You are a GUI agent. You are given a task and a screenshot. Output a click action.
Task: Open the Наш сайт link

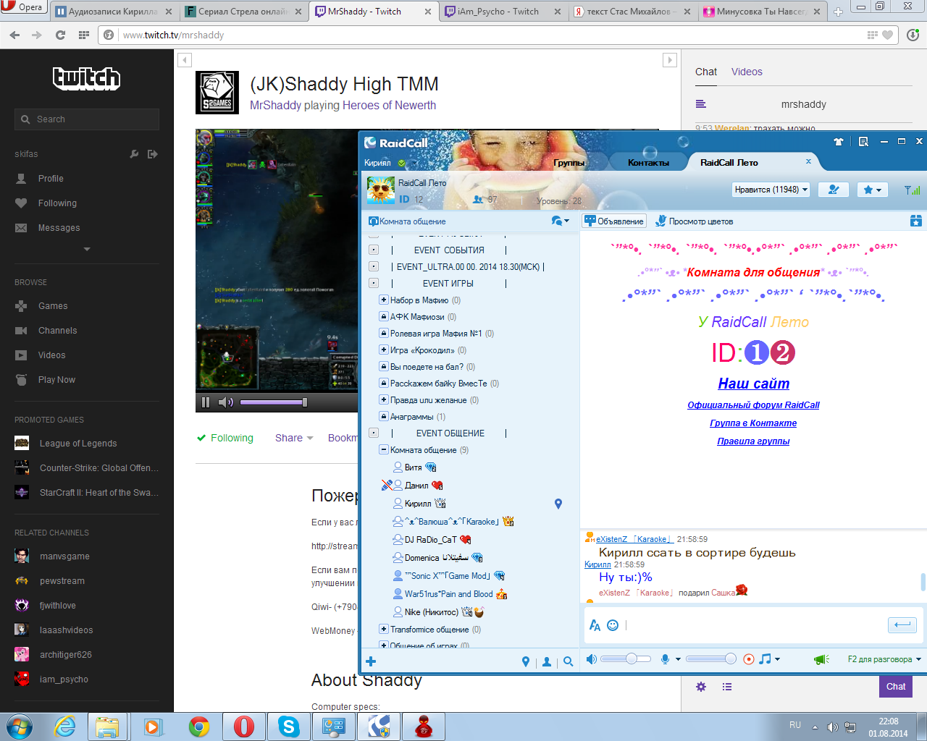click(753, 384)
